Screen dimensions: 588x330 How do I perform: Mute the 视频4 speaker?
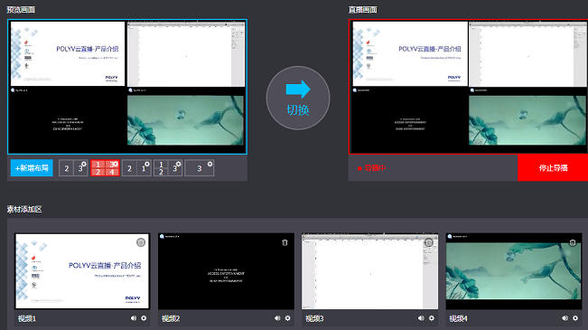[x=565, y=318]
